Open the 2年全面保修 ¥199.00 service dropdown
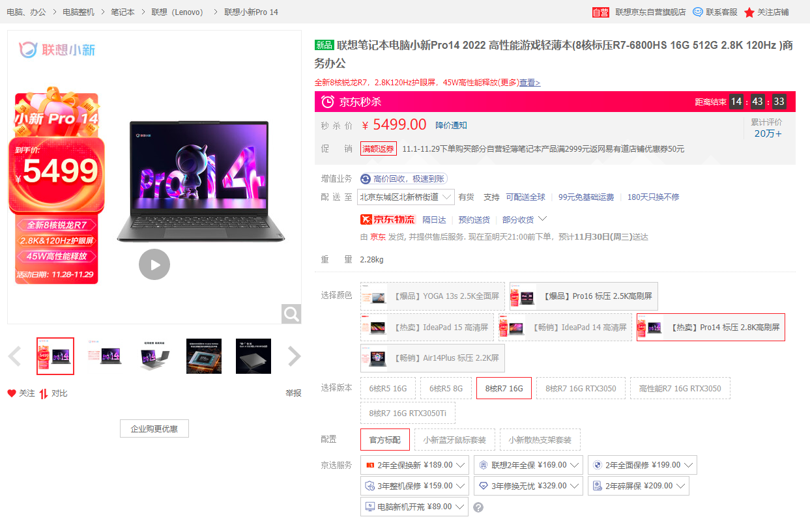 (x=643, y=465)
